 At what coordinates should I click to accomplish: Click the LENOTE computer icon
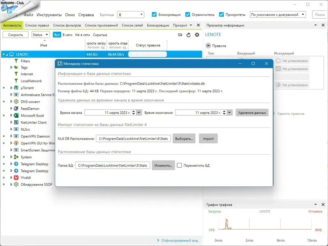tap(11, 54)
